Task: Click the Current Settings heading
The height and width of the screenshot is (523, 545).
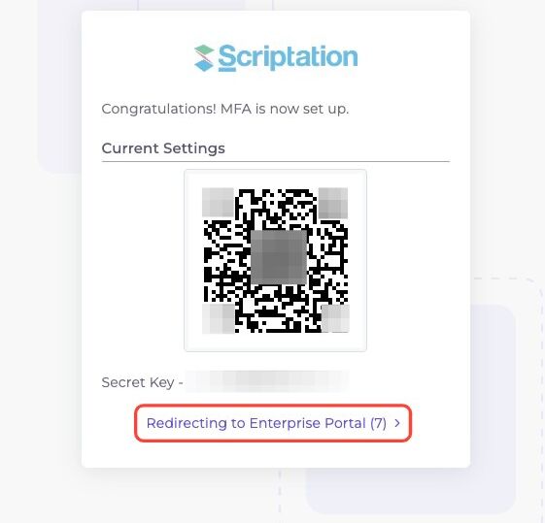Action: (163, 148)
